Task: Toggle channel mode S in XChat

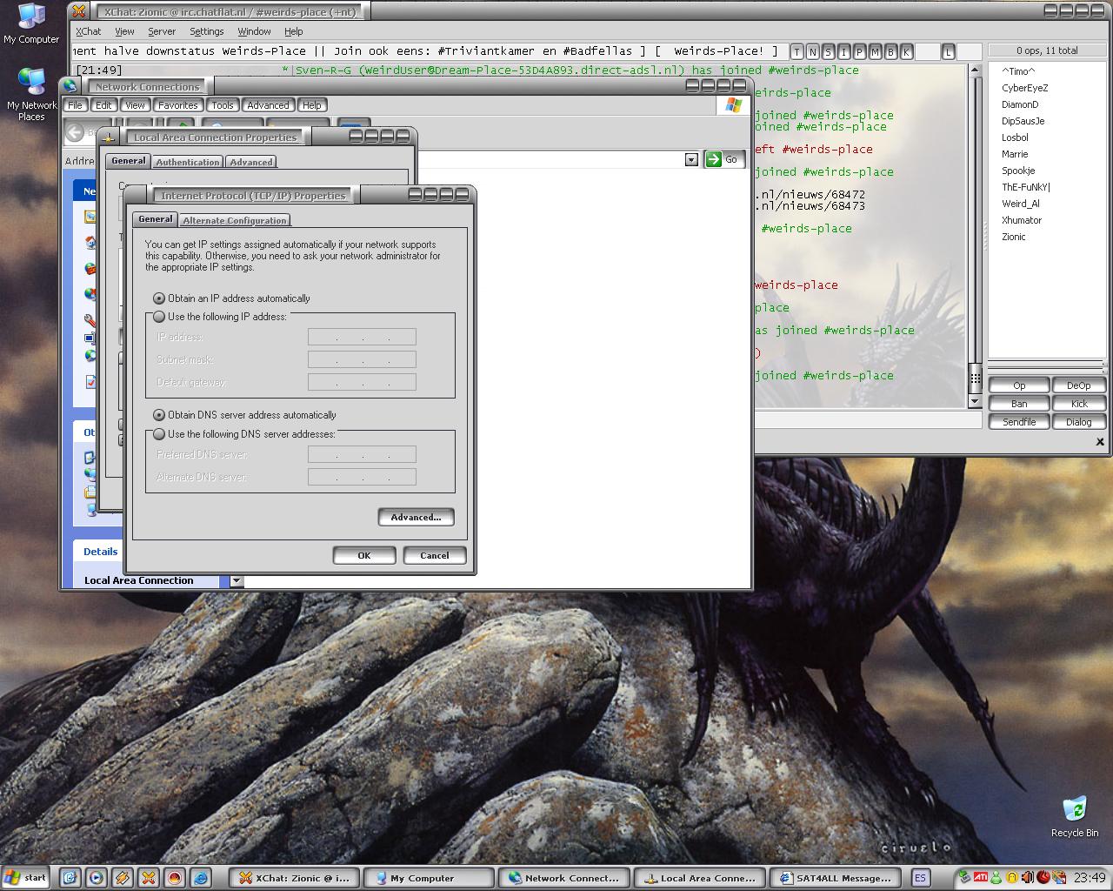Action: (x=829, y=52)
